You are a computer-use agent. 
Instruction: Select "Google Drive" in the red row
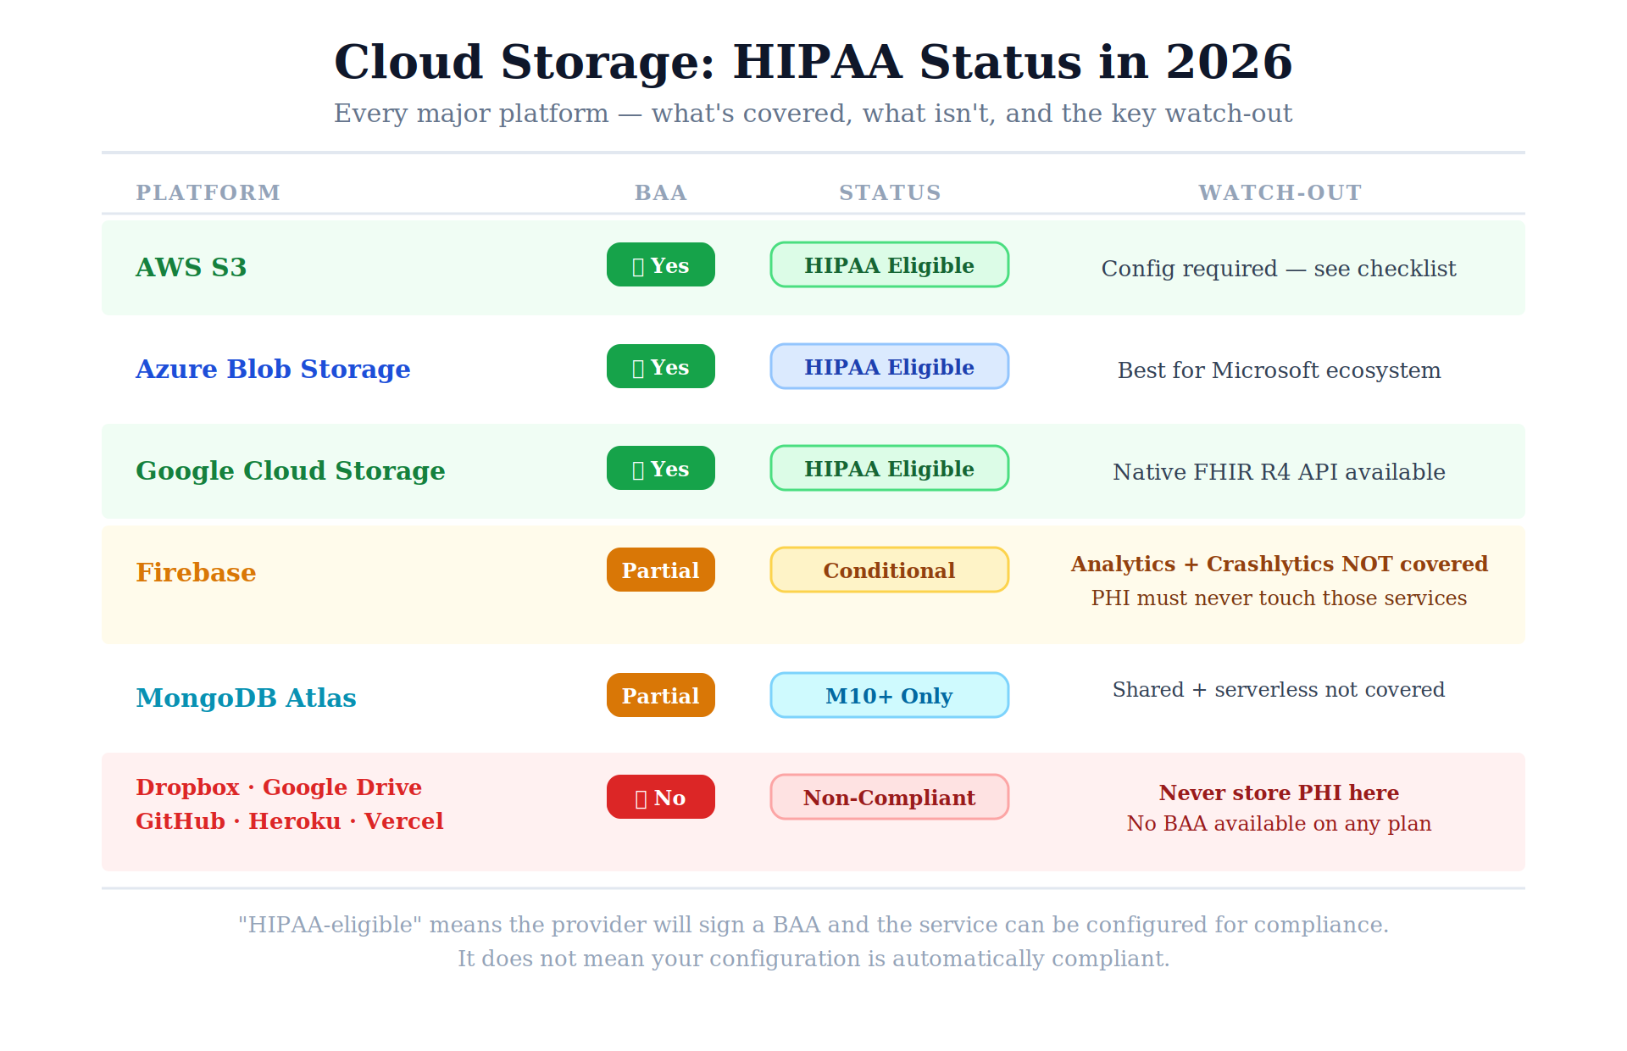click(x=342, y=787)
